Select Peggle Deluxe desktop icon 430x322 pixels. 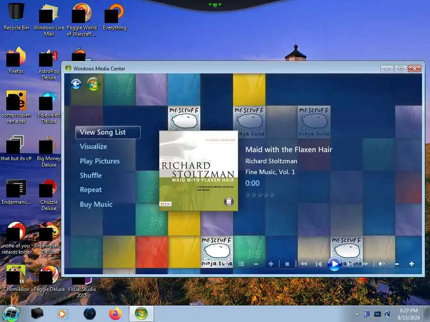click(49, 278)
